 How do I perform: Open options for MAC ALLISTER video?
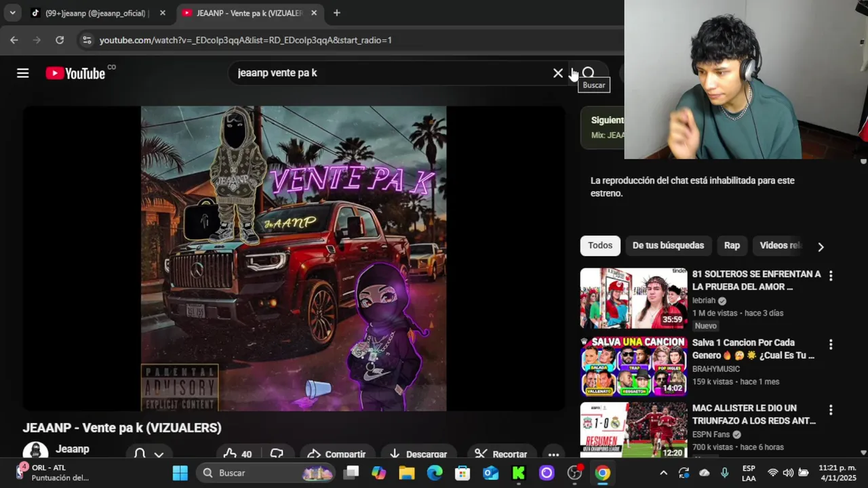pyautogui.click(x=831, y=410)
